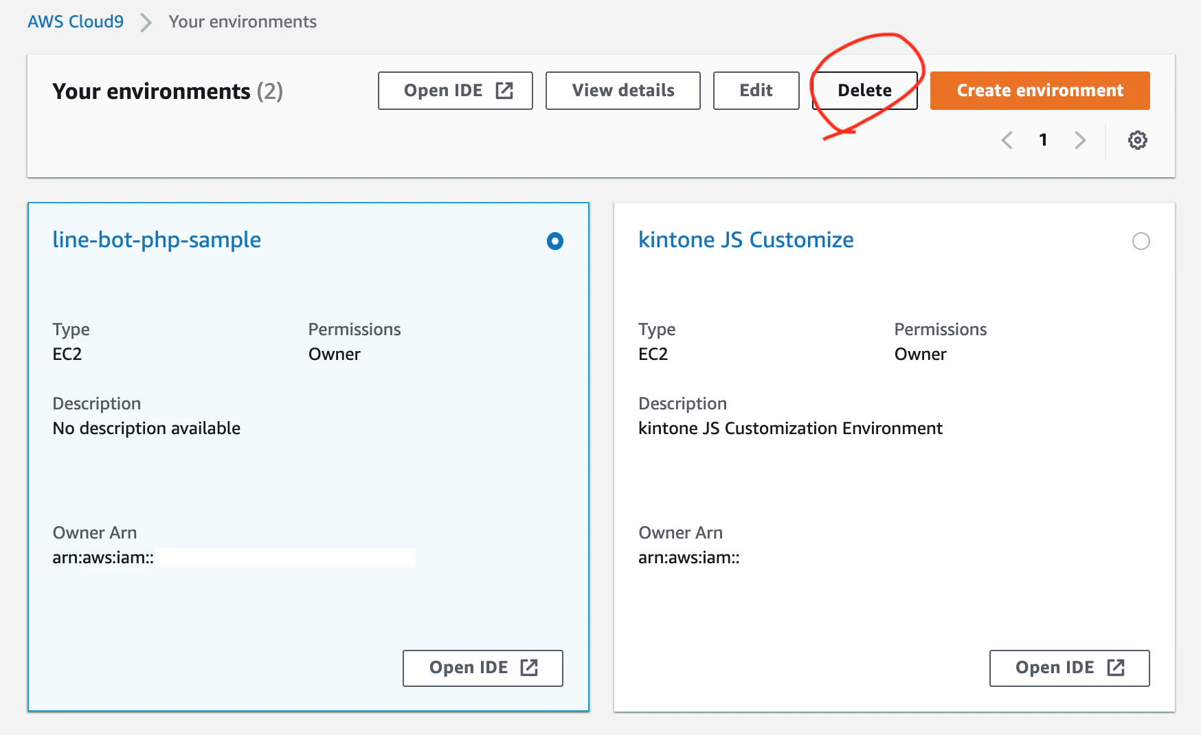The width and height of the screenshot is (1201, 735).
Task: Click the Your environments (2) heading
Action: pos(168,91)
